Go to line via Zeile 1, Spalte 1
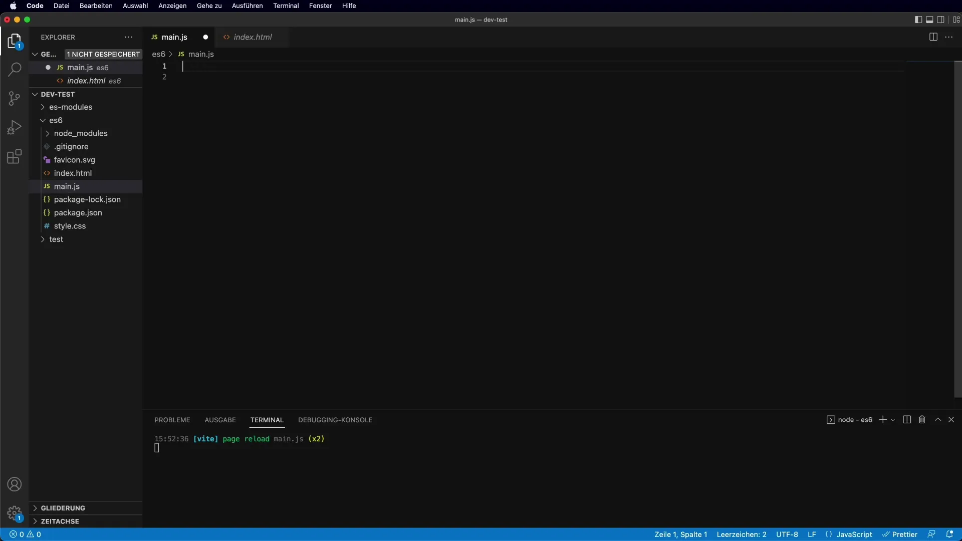The image size is (962, 541). click(680, 534)
